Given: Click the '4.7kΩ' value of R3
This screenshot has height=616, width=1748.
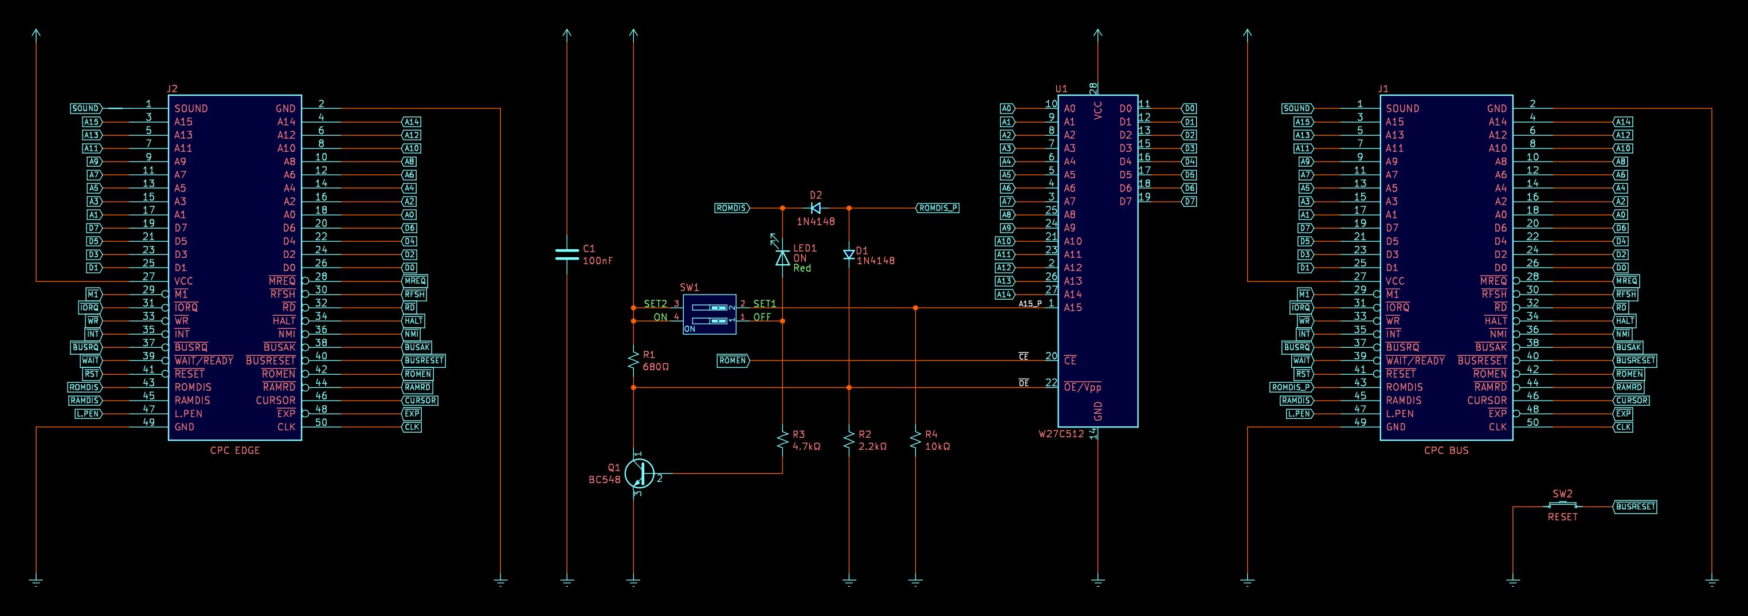Looking at the screenshot, I should tap(807, 446).
